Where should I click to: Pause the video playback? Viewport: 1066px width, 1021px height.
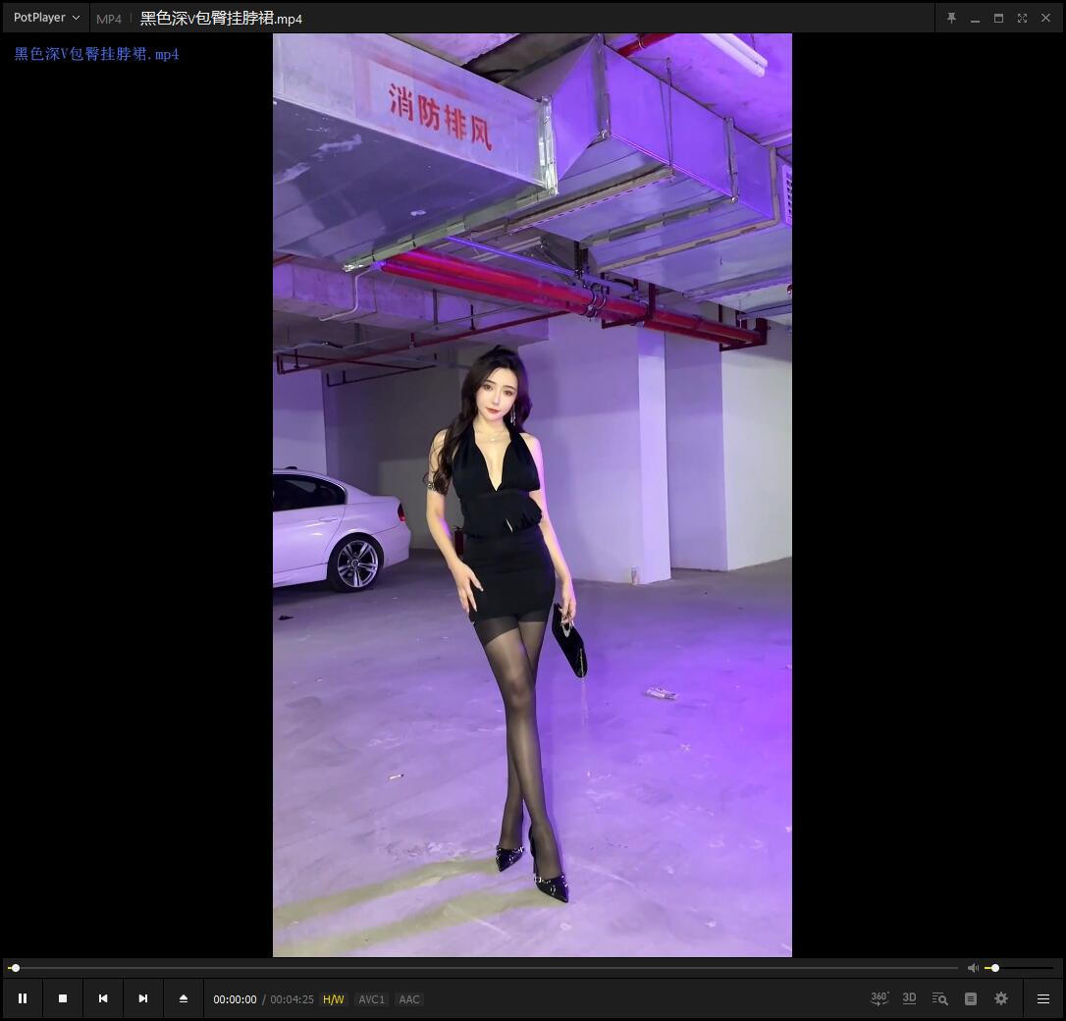[x=23, y=998]
